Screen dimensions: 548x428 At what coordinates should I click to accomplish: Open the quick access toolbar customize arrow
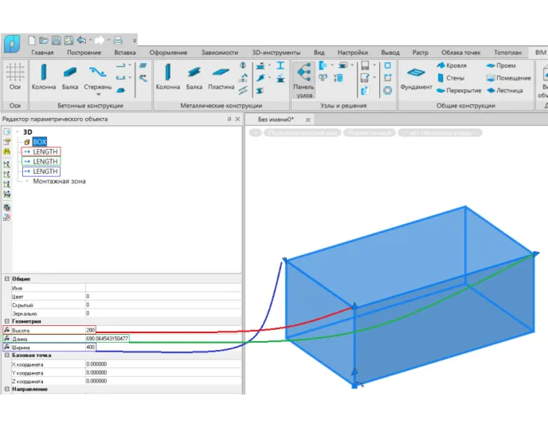pos(134,41)
